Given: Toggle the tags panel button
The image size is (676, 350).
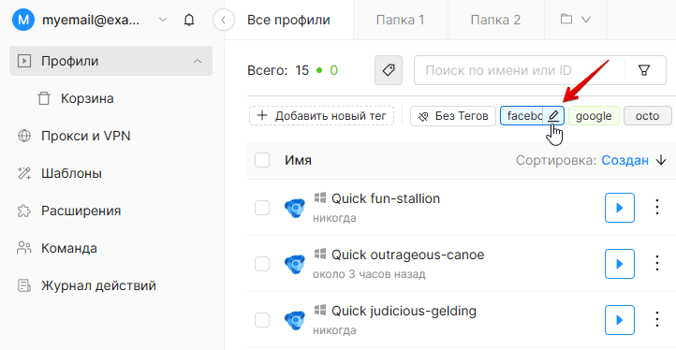Looking at the screenshot, I should pyautogui.click(x=389, y=70).
